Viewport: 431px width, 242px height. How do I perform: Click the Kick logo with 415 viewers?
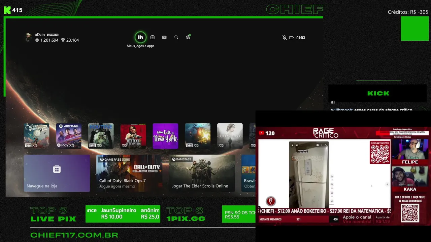13,10
